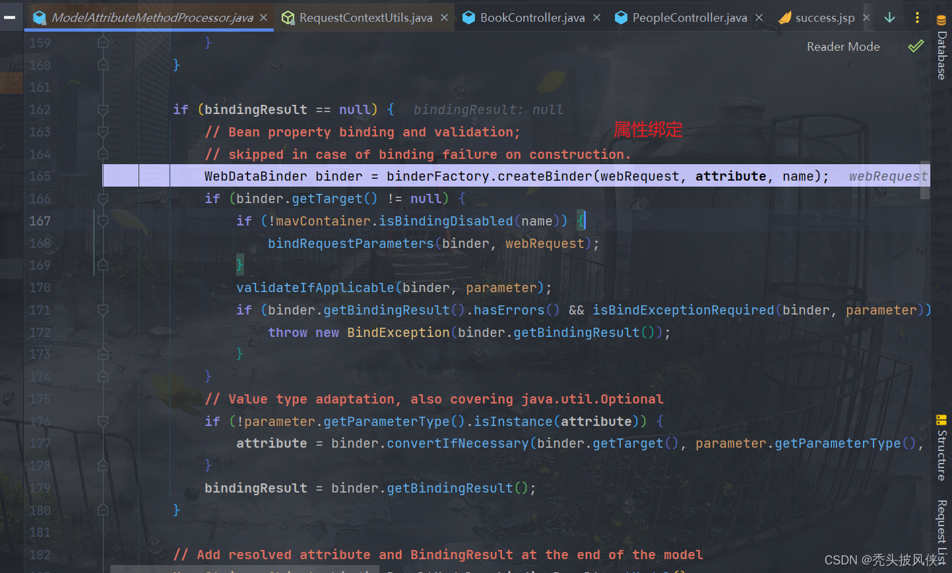Open editor tabs options menu
The width and height of the screenshot is (952, 573).
[917, 18]
